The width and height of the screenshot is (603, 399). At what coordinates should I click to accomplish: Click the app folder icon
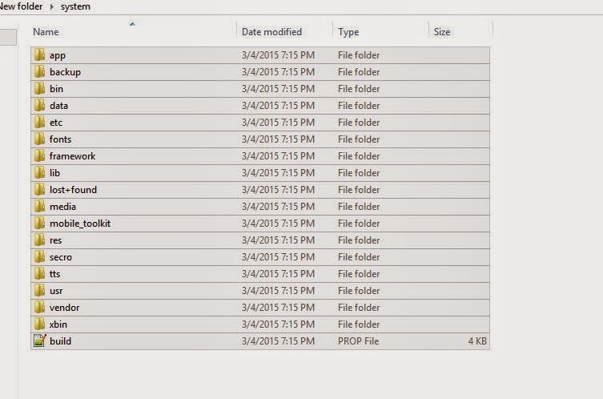click(39, 55)
